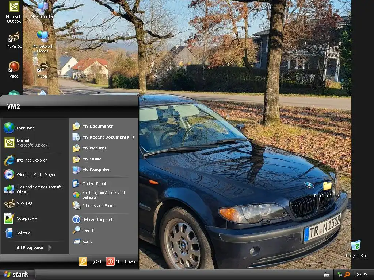The width and height of the screenshot is (374, 280).
Task: Open Printers and Faxes
Action: pos(104,206)
